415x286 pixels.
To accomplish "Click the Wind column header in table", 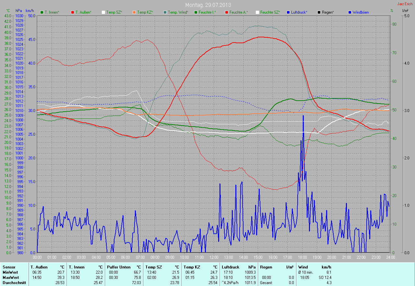I will click(303, 267).
